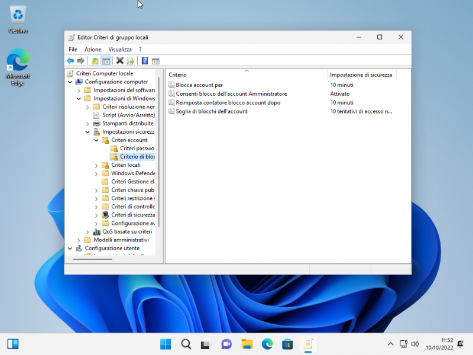This screenshot has width=473, height=355.
Task: Open Microsoft Store from the taskbar
Action: [x=287, y=344]
